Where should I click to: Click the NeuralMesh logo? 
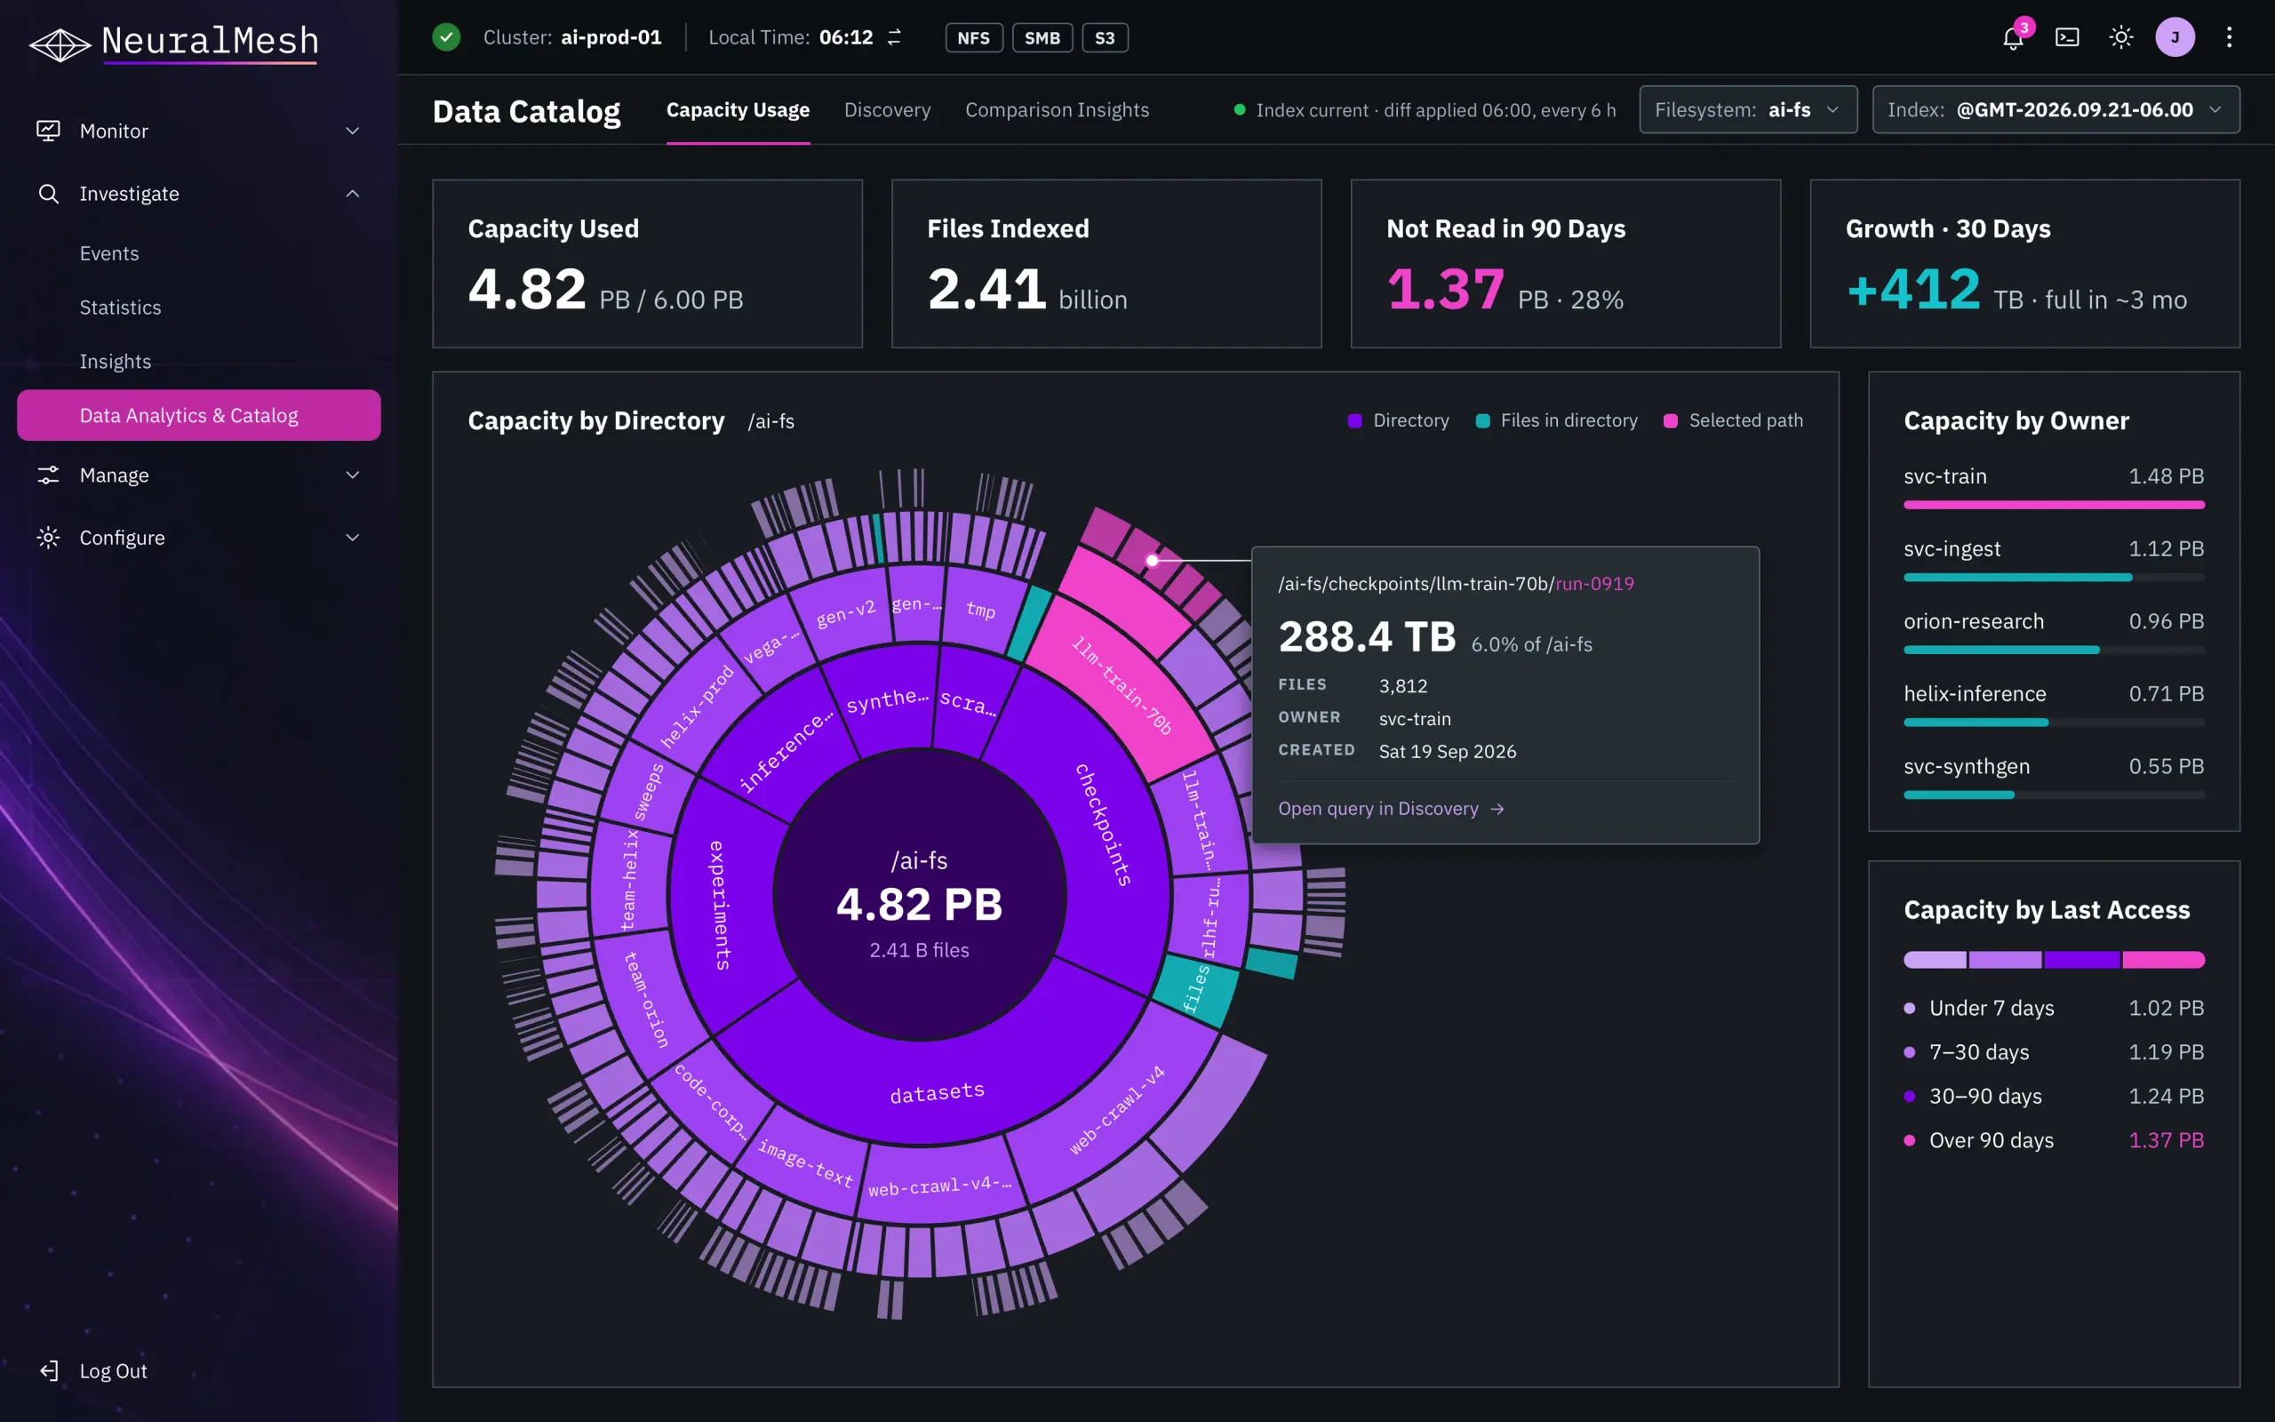tap(174, 43)
